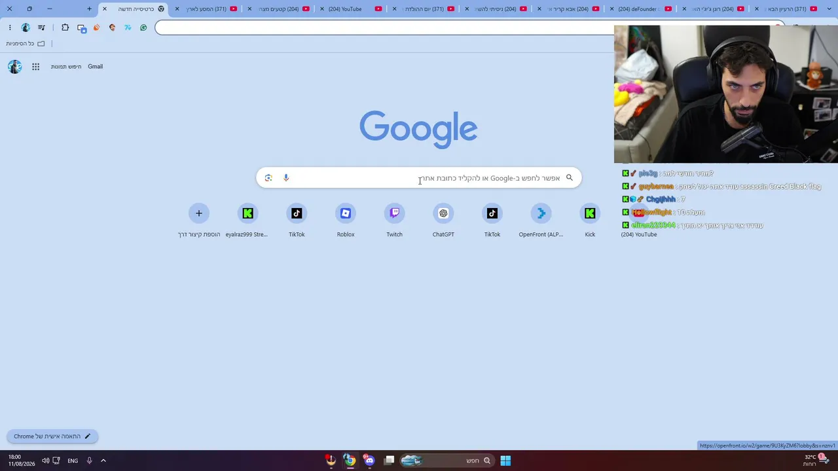838x471 pixels.
Task: Switch language using ENG indicator
Action: coord(73,461)
